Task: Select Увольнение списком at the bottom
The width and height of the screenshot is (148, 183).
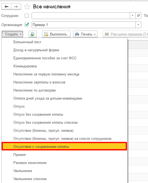Action: click(64, 179)
